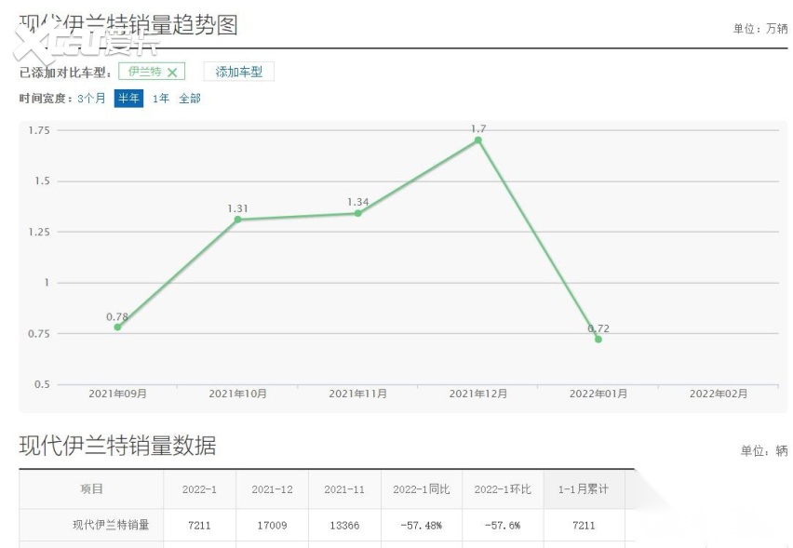Screen dimensions: 793x548
Task: Click the 0.72 data point for 2022年01月
Action: (598, 340)
